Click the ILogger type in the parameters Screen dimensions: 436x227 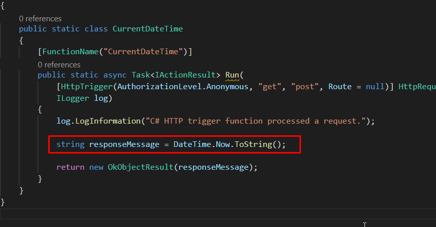(73, 98)
